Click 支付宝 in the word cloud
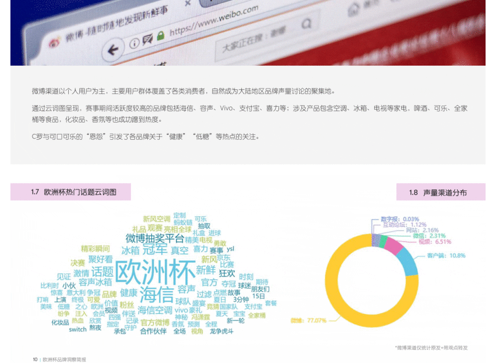 (253, 307)
